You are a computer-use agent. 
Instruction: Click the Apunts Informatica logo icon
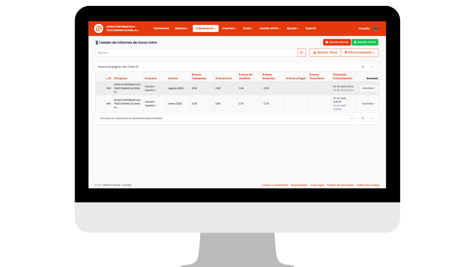[x=98, y=29]
